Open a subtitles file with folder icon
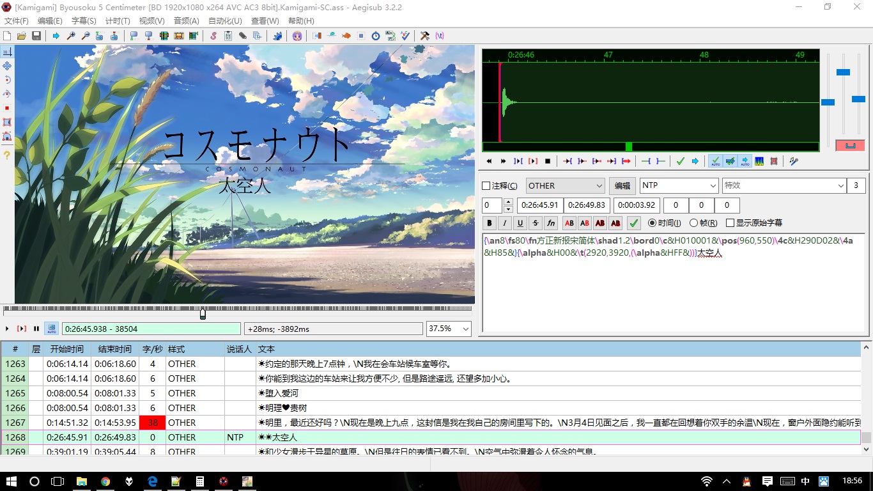 (22, 36)
